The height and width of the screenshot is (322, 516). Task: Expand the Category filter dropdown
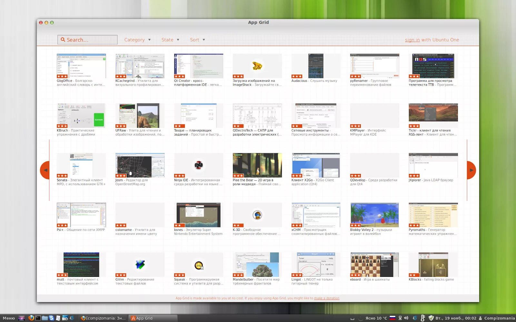[138, 40]
